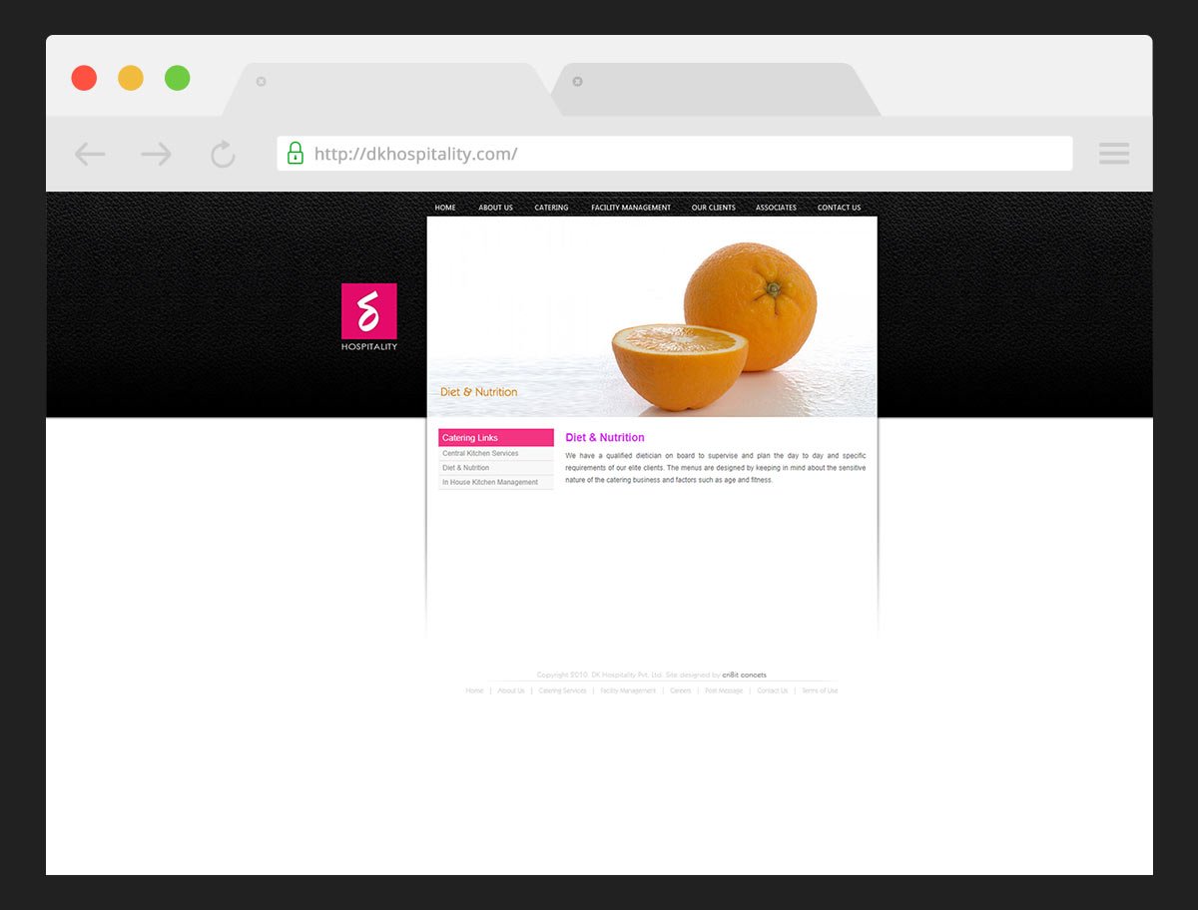Go to About Us in top navigation
1198x910 pixels.
(495, 208)
